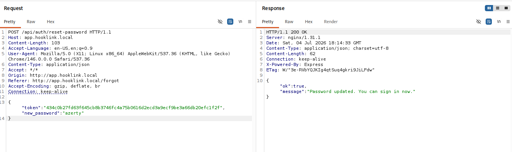
Task: Click the Accept-Language header line
Action: pyautogui.click(x=50, y=48)
